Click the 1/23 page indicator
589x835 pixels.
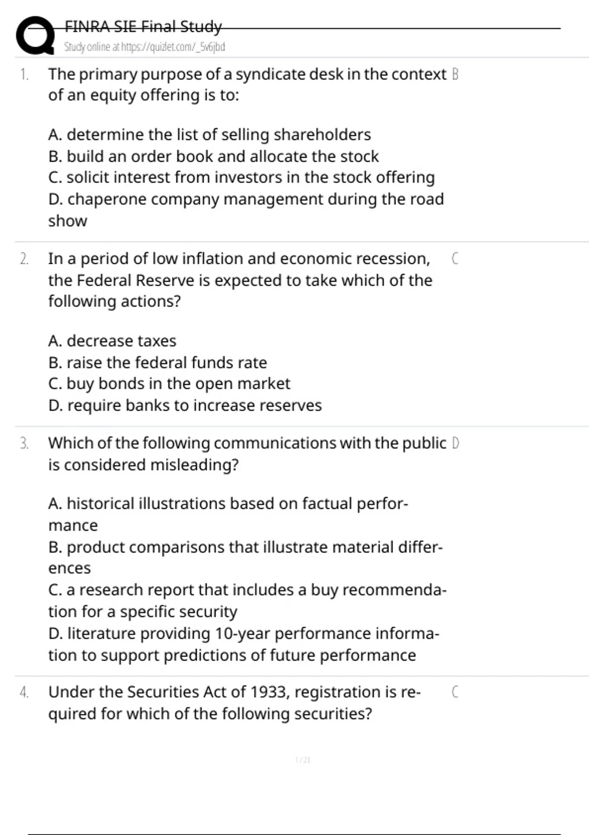(x=303, y=760)
